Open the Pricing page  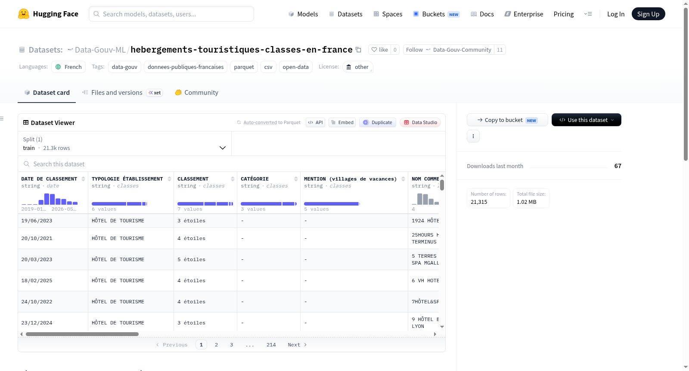564,14
